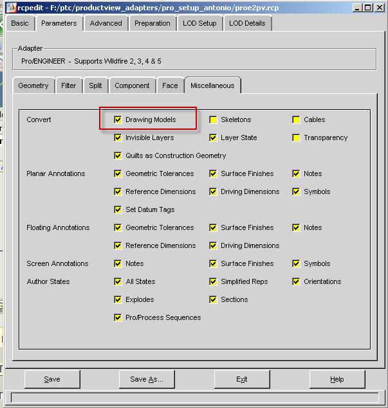Close the rcpedit window
Image resolution: width=388 pixels, height=408 pixels.
(380, 8)
